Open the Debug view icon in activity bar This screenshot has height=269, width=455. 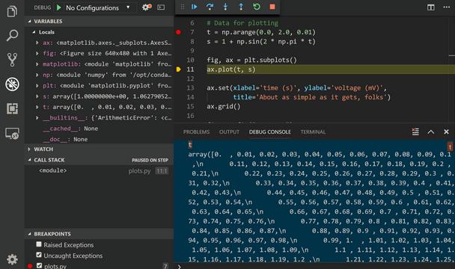(x=12, y=84)
